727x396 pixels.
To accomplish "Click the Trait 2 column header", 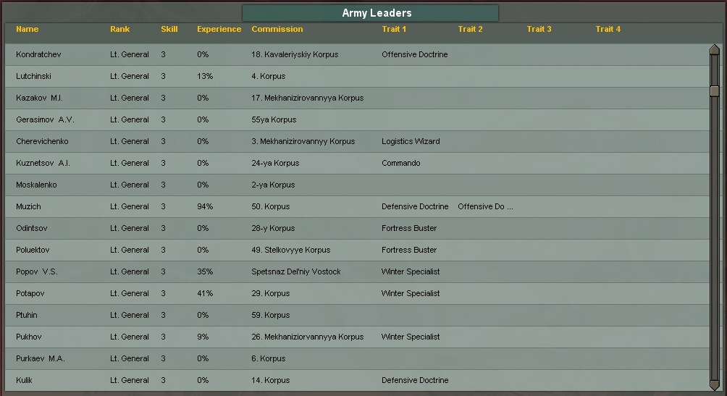I will [x=470, y=30].
